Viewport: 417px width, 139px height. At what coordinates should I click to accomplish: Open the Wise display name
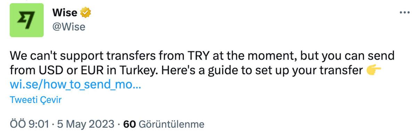tap(65, 14)
